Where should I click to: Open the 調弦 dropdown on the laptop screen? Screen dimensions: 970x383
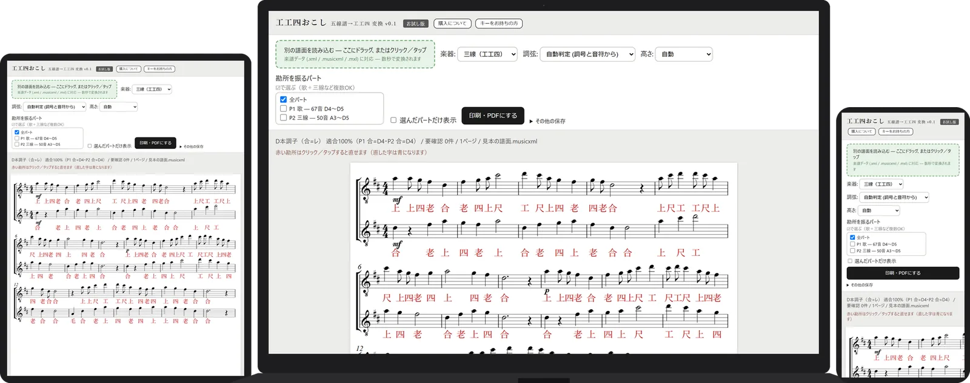pyautogui.click(x=587, y=54)
